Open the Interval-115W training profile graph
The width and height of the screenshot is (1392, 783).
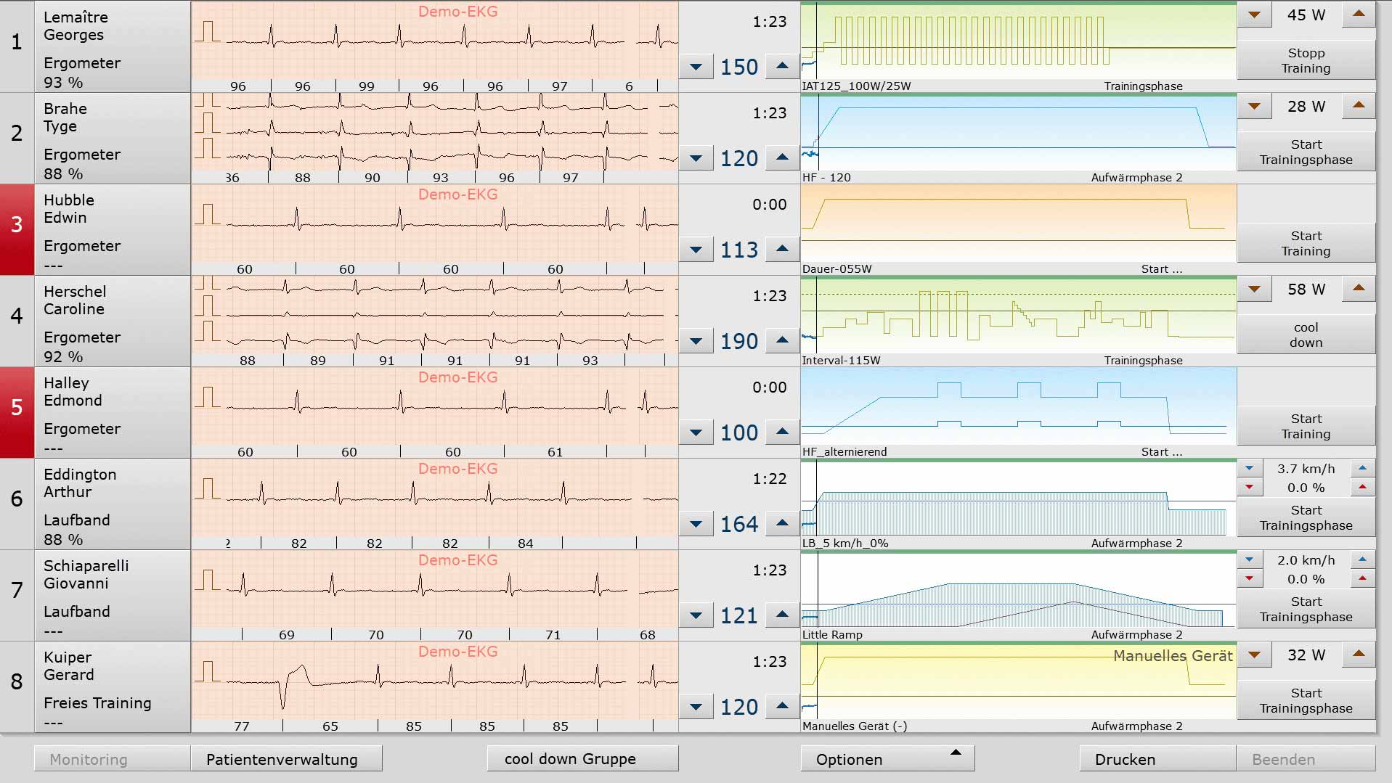(x=1018, y=316)
